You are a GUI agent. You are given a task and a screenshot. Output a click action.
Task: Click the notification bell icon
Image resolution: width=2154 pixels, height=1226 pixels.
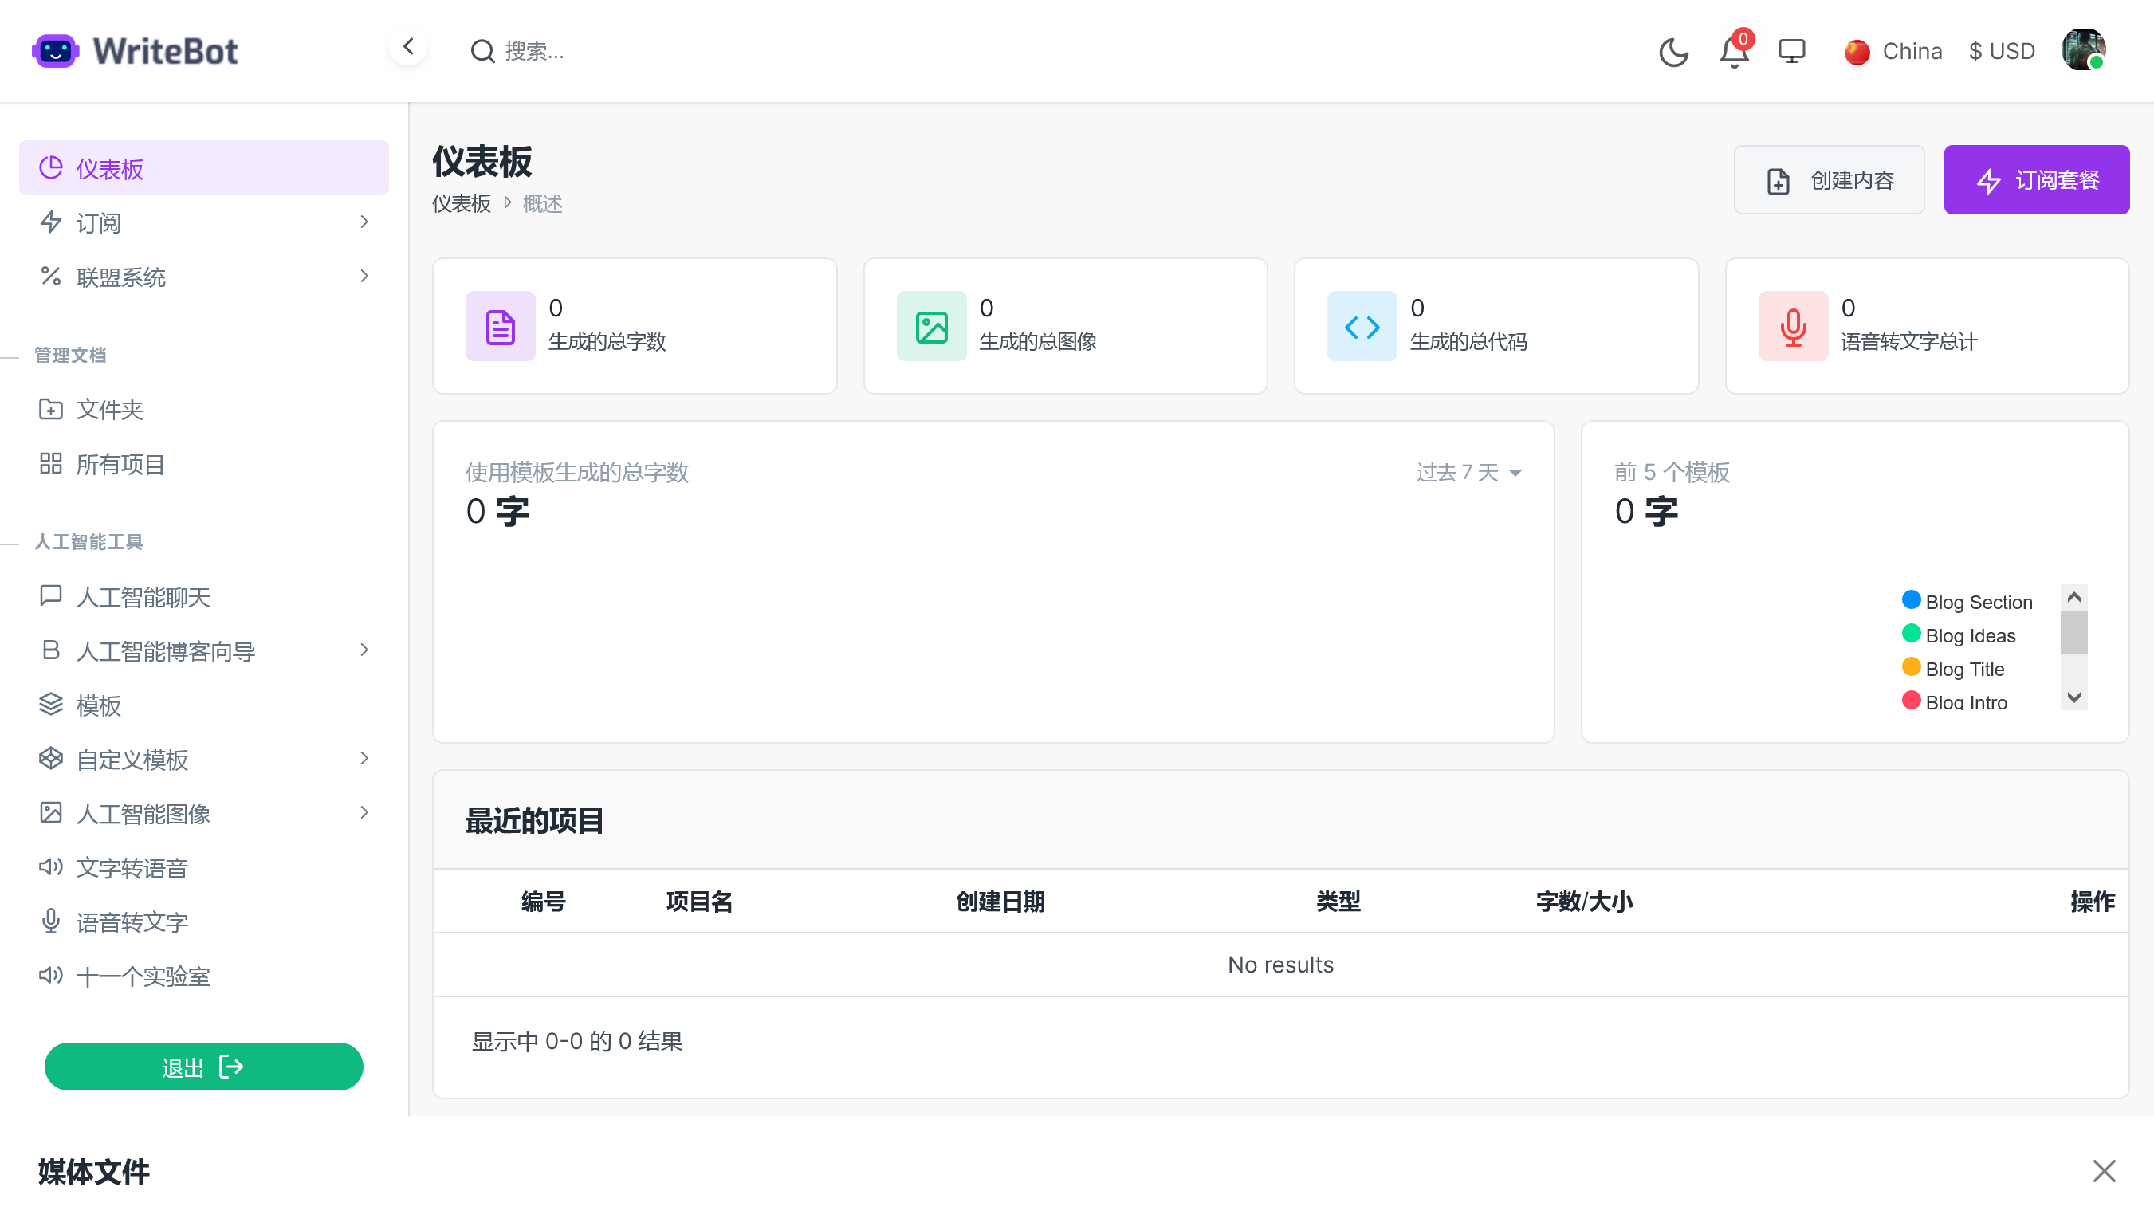(1734, 52)
